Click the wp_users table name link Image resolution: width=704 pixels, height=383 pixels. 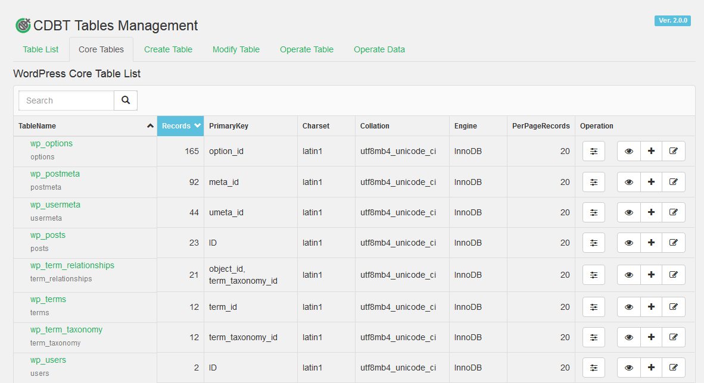48,360
